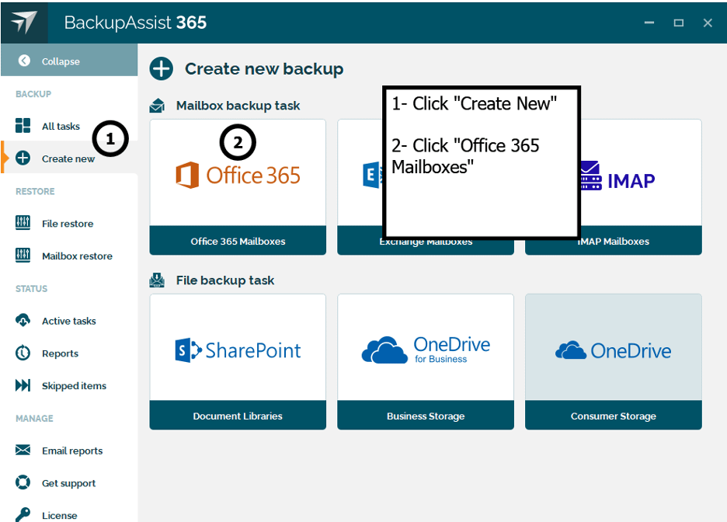727x522 pixels.
Task: Open Email reports via the envelope icon
Action: click(x=23, y=451)
